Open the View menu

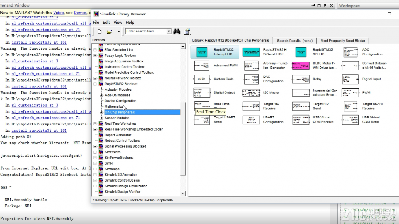[117, 23]
